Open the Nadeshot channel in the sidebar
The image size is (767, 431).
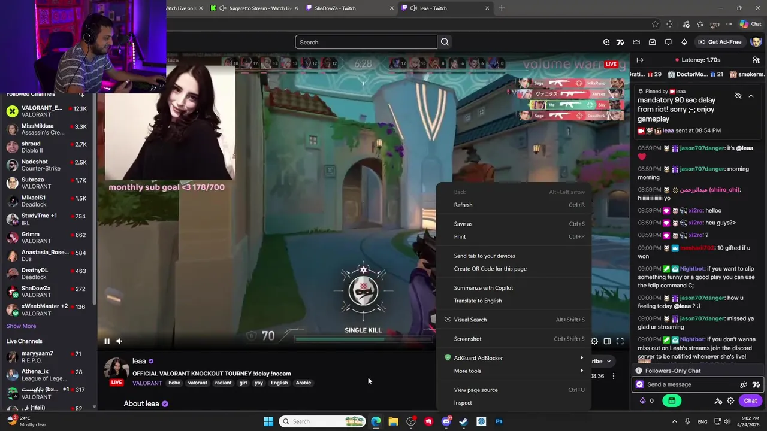(48, 165)
